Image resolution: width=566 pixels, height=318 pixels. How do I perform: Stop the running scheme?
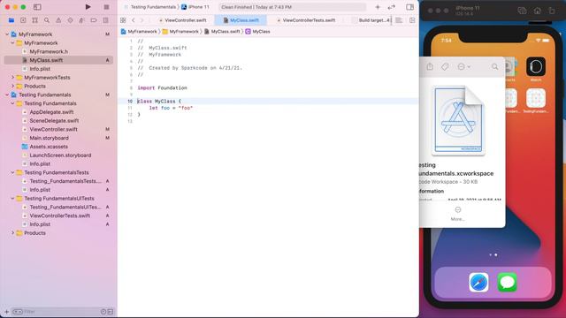click(106, 7)
